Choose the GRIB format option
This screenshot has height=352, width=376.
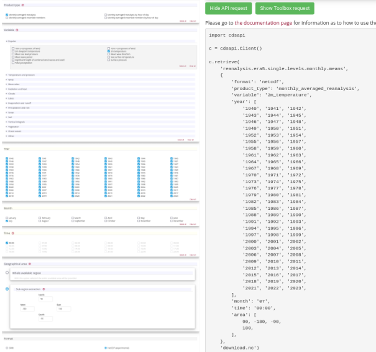click(x=7, y=348)
